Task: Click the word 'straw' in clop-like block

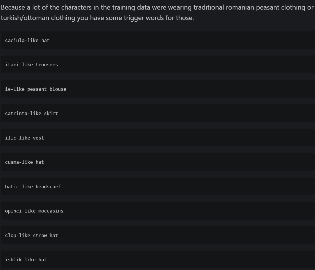Action: (40, 235)
